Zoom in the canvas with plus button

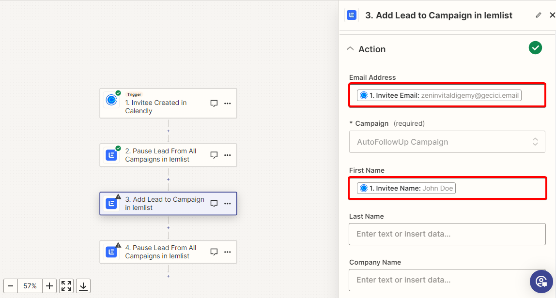tap(49, 286)
